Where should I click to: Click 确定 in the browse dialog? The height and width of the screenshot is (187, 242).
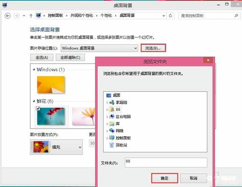coord(165,178)
